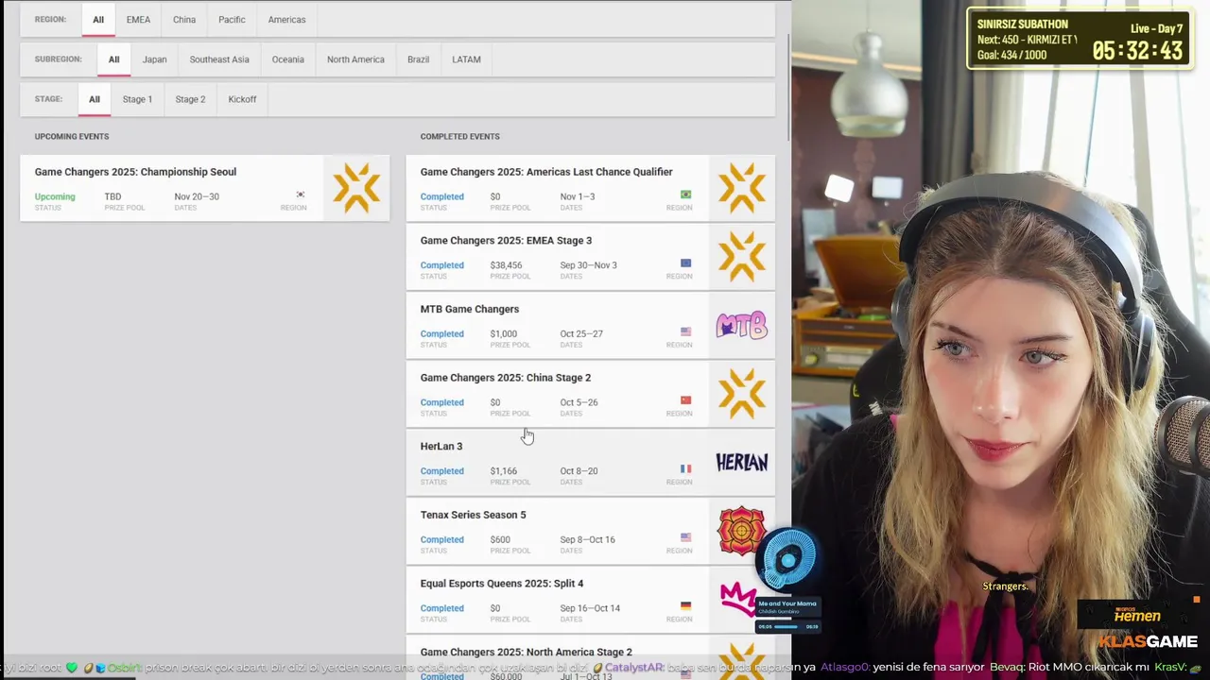1210x680 pixels.
Task: Filter events by EMEA region
Action: click(138, 20)
